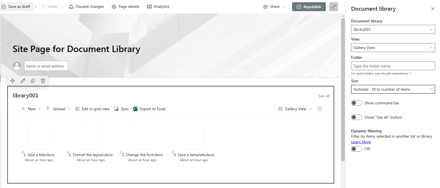
Task: Click the Share button
Action: pyautogui.click(x=271, y=6)
